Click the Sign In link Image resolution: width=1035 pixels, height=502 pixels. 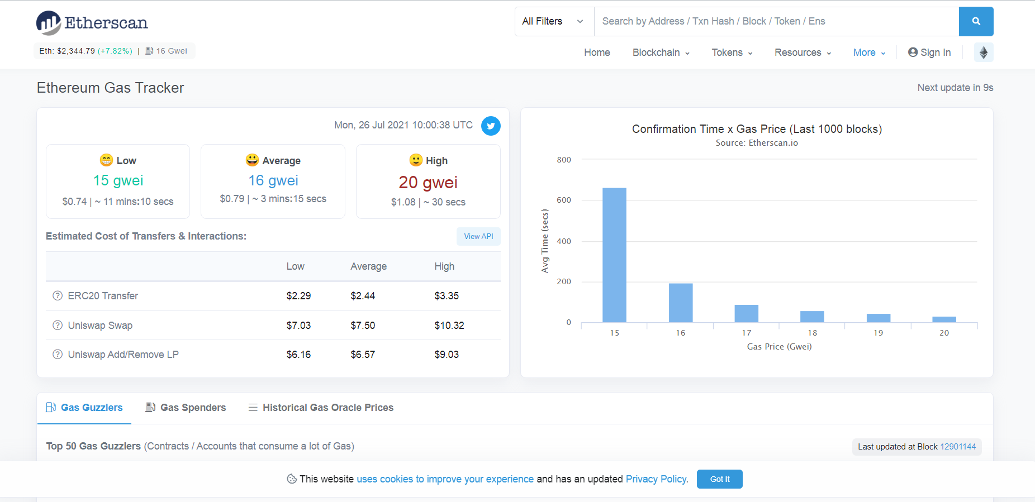pos(929,52)
